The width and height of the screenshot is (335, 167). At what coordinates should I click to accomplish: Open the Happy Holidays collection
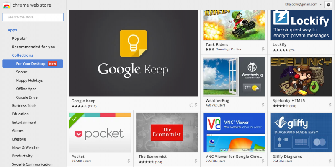(x=29, y=81)
